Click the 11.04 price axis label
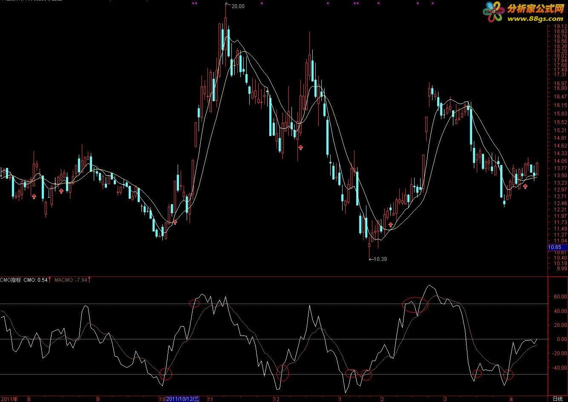The image size is (568, 402). tap(560, 241)
